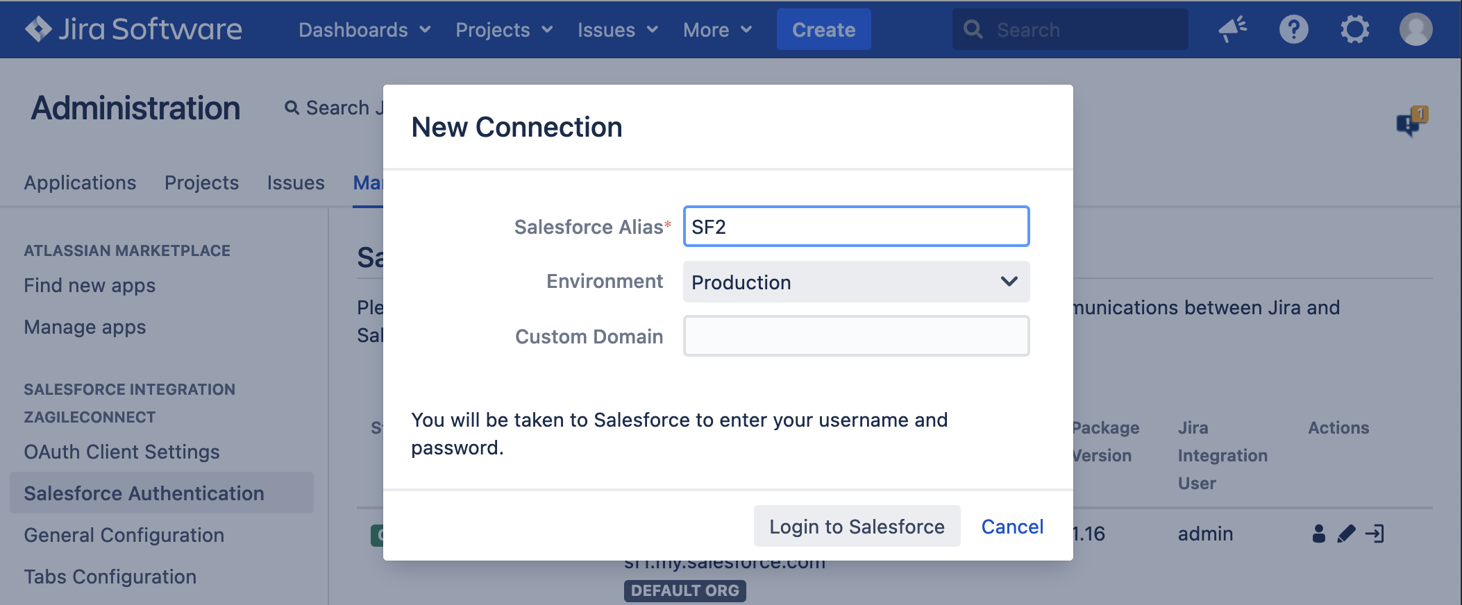Cancel the New Connection dialog

click(x=1012, y=527)
